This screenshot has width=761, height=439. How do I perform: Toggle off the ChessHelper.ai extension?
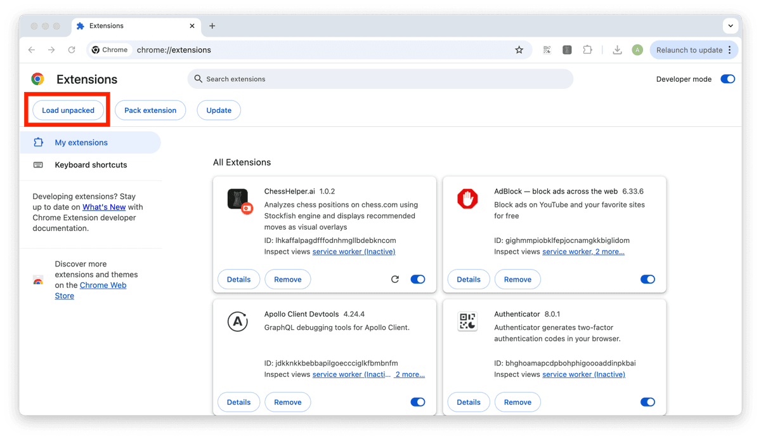click(x=418, y=279)
